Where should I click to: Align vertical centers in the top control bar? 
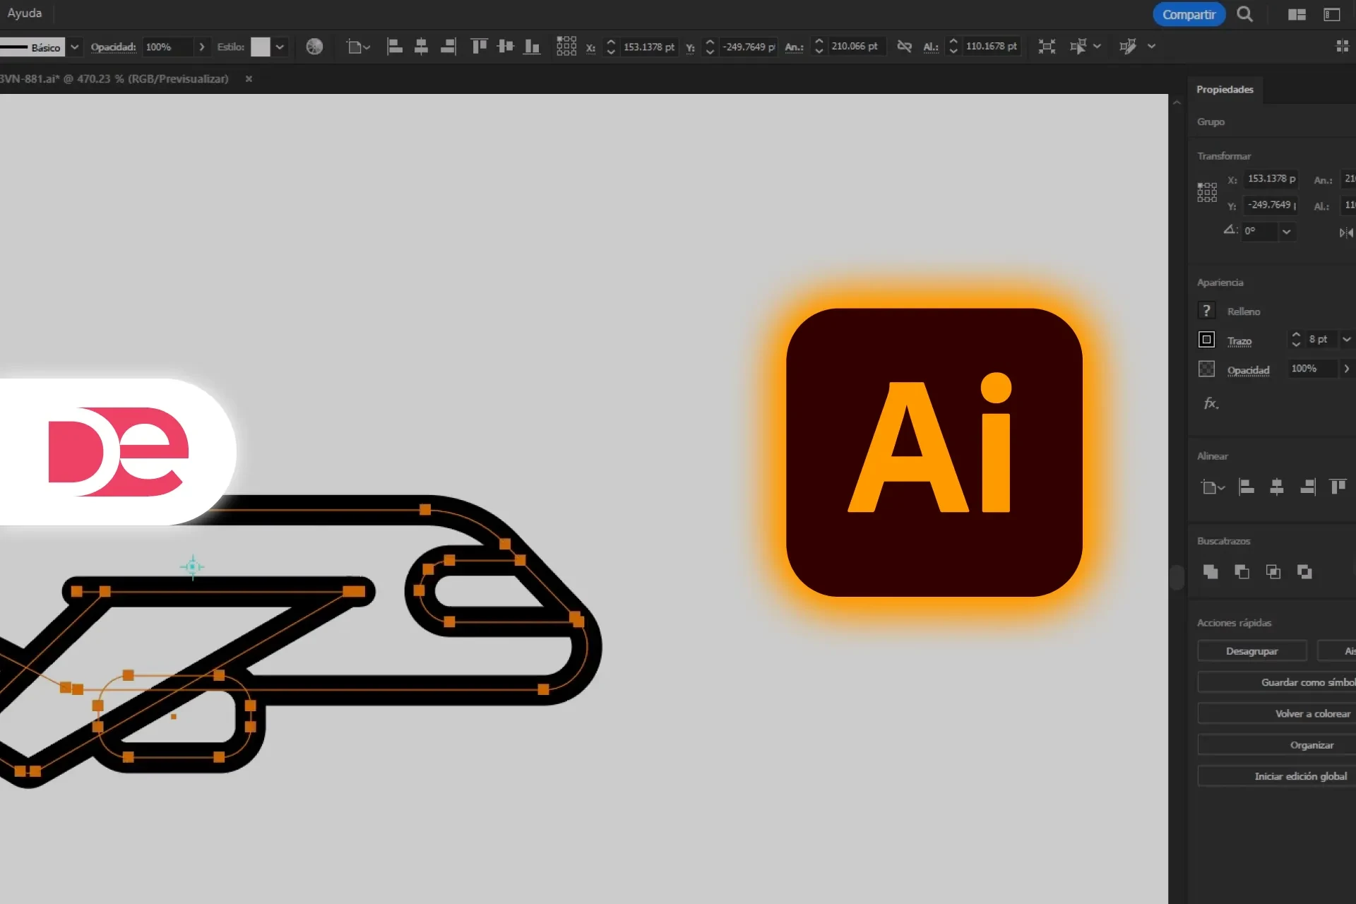(x=506, y=47)
